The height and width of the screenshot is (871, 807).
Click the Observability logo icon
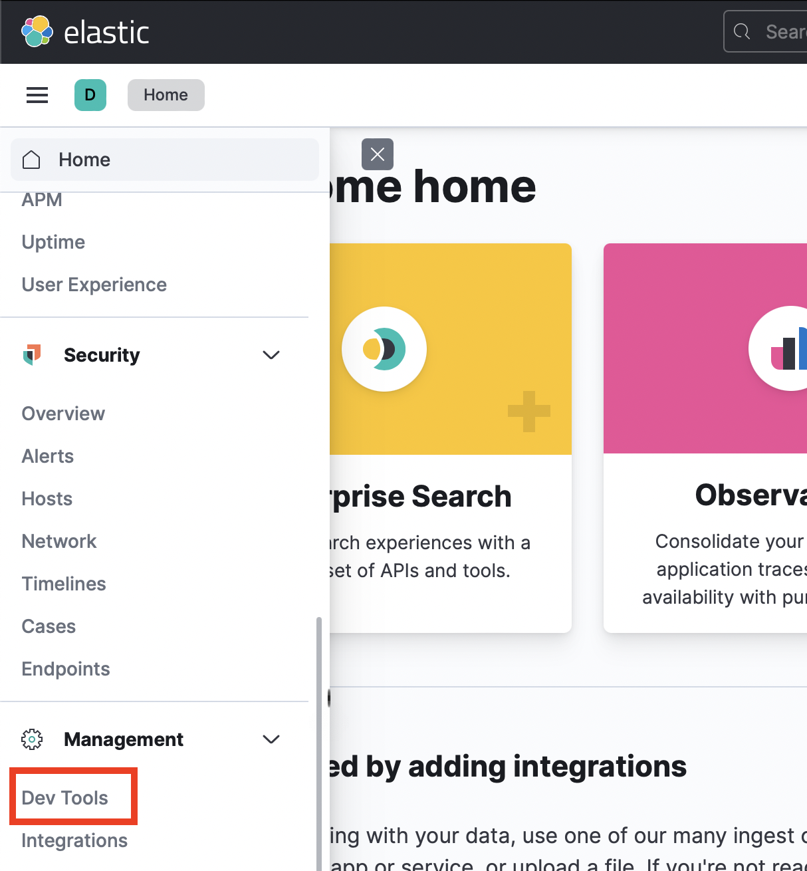778,348
